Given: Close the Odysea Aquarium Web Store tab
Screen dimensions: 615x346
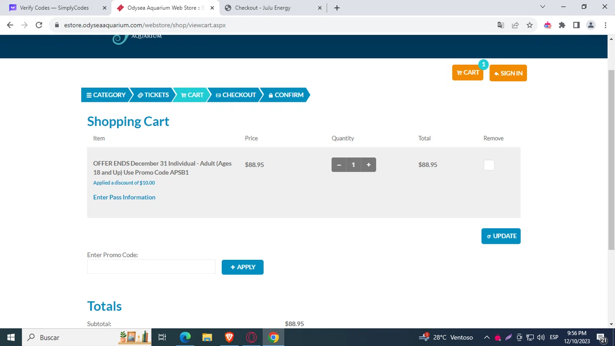Looking at the screenshot, I should pos(212,8).
